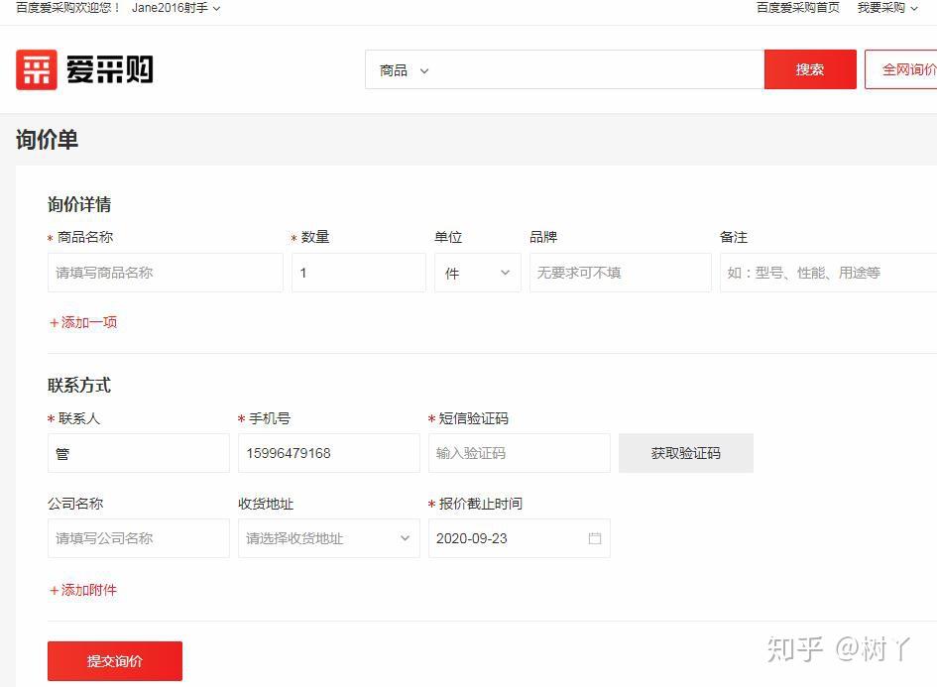Open the 商品 search category dropdown
This screenshot has width=937, height=687.
click(404, 70)
